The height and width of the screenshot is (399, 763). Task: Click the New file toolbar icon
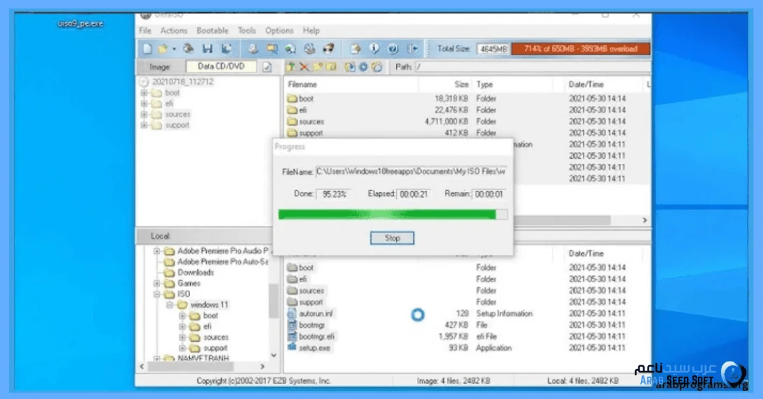click(147, 48)
